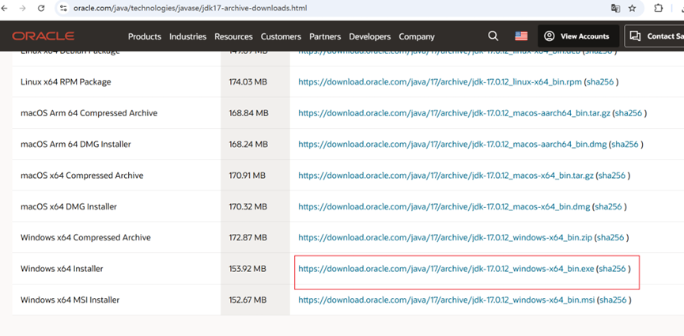Open the browser extensions puzzle icon
Image resolution: width=684 pixels, height=336 pixels.
[659, 8]
